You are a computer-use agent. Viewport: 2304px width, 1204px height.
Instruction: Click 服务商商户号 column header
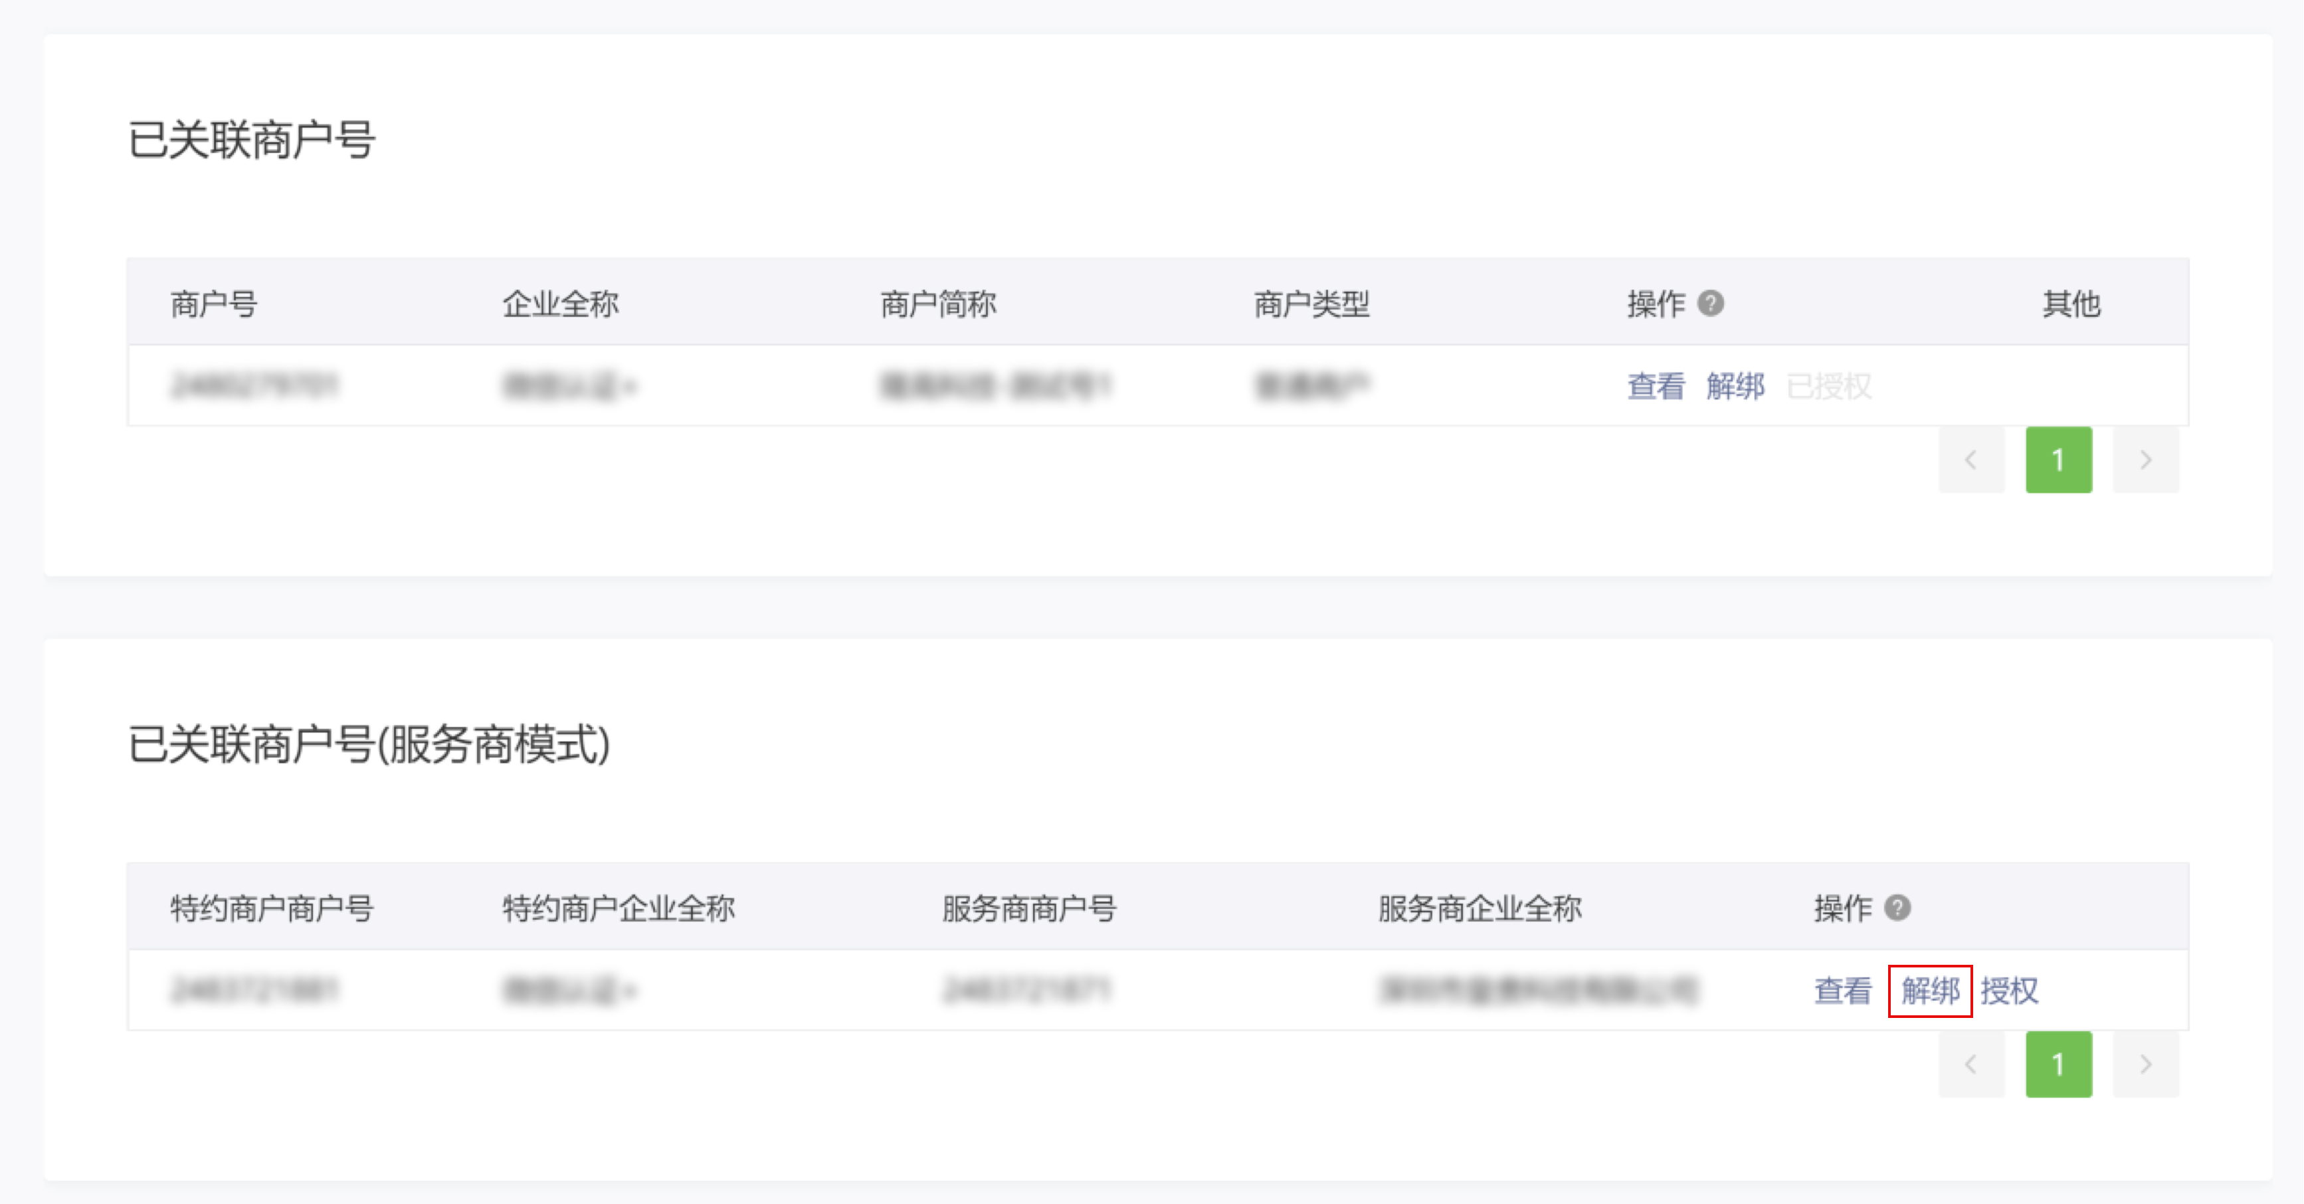click(1028, 908)
